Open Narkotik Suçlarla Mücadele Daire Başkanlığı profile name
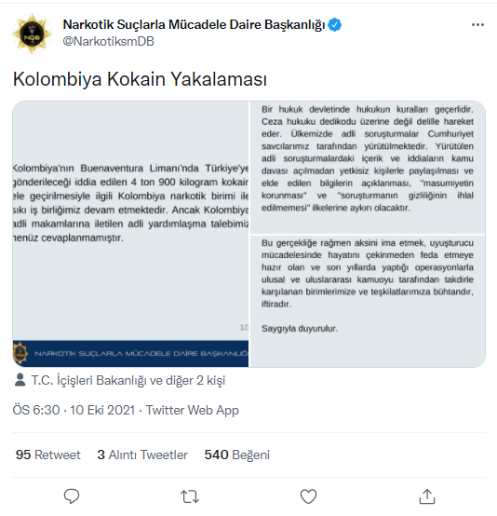The width and height of the screenshot is (497, 516). [x=195, y=24]
